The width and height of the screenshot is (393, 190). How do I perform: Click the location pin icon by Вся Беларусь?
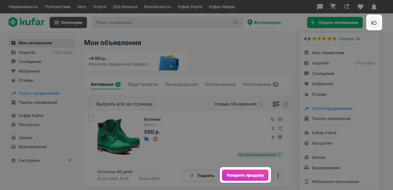pyautogui.click(x=250, y=23)
